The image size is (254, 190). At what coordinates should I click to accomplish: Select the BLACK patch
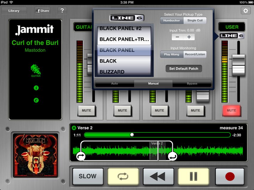124,61
